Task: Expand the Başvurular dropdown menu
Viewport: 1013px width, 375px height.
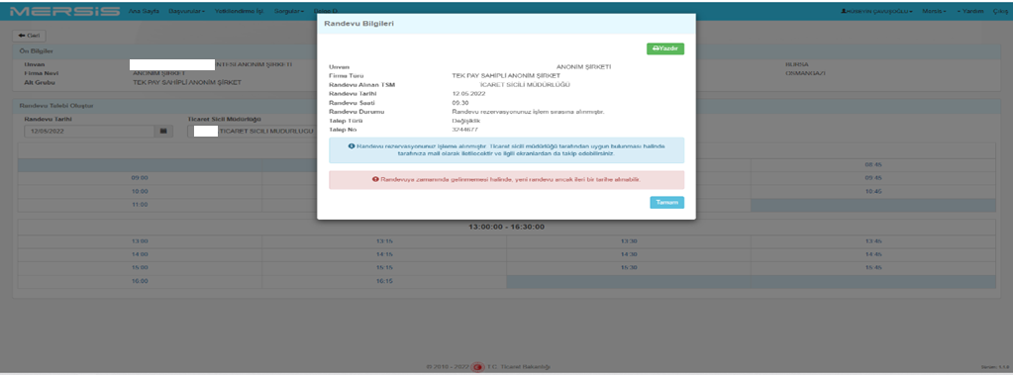Action: coord(187,12)
